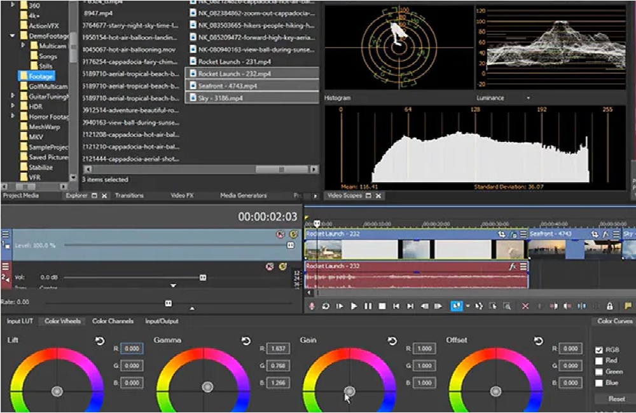The image size is (636, 413).
Task: Click the red X delete icon
Action: click(x=525, y=306)
